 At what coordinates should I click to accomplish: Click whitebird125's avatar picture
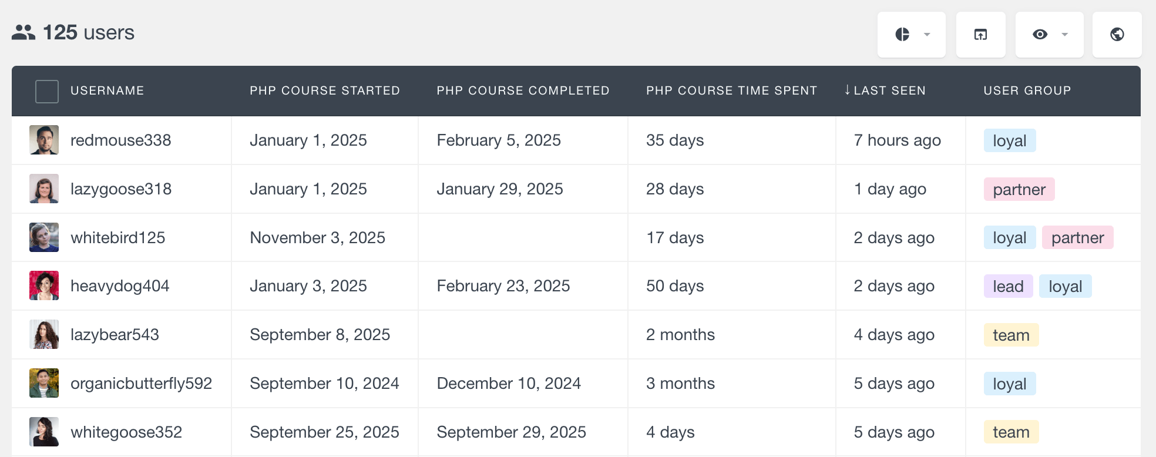44,237
